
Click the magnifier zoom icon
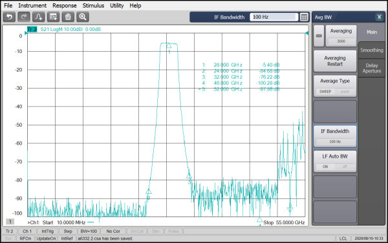(83, 17)
